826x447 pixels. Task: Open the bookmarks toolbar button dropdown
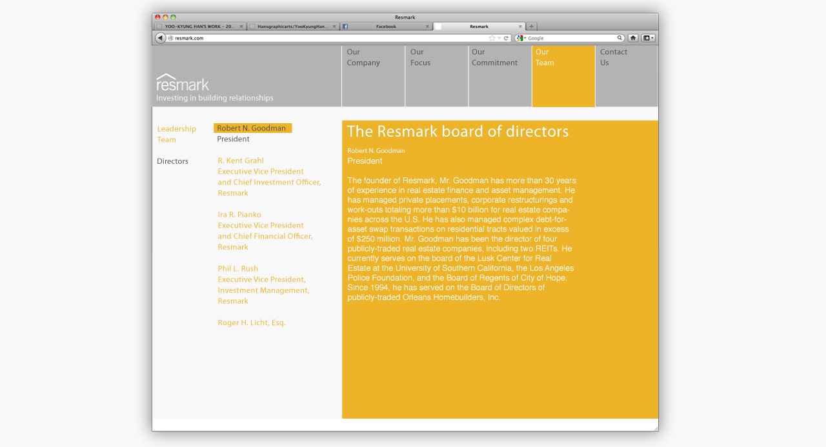point(649,38)
